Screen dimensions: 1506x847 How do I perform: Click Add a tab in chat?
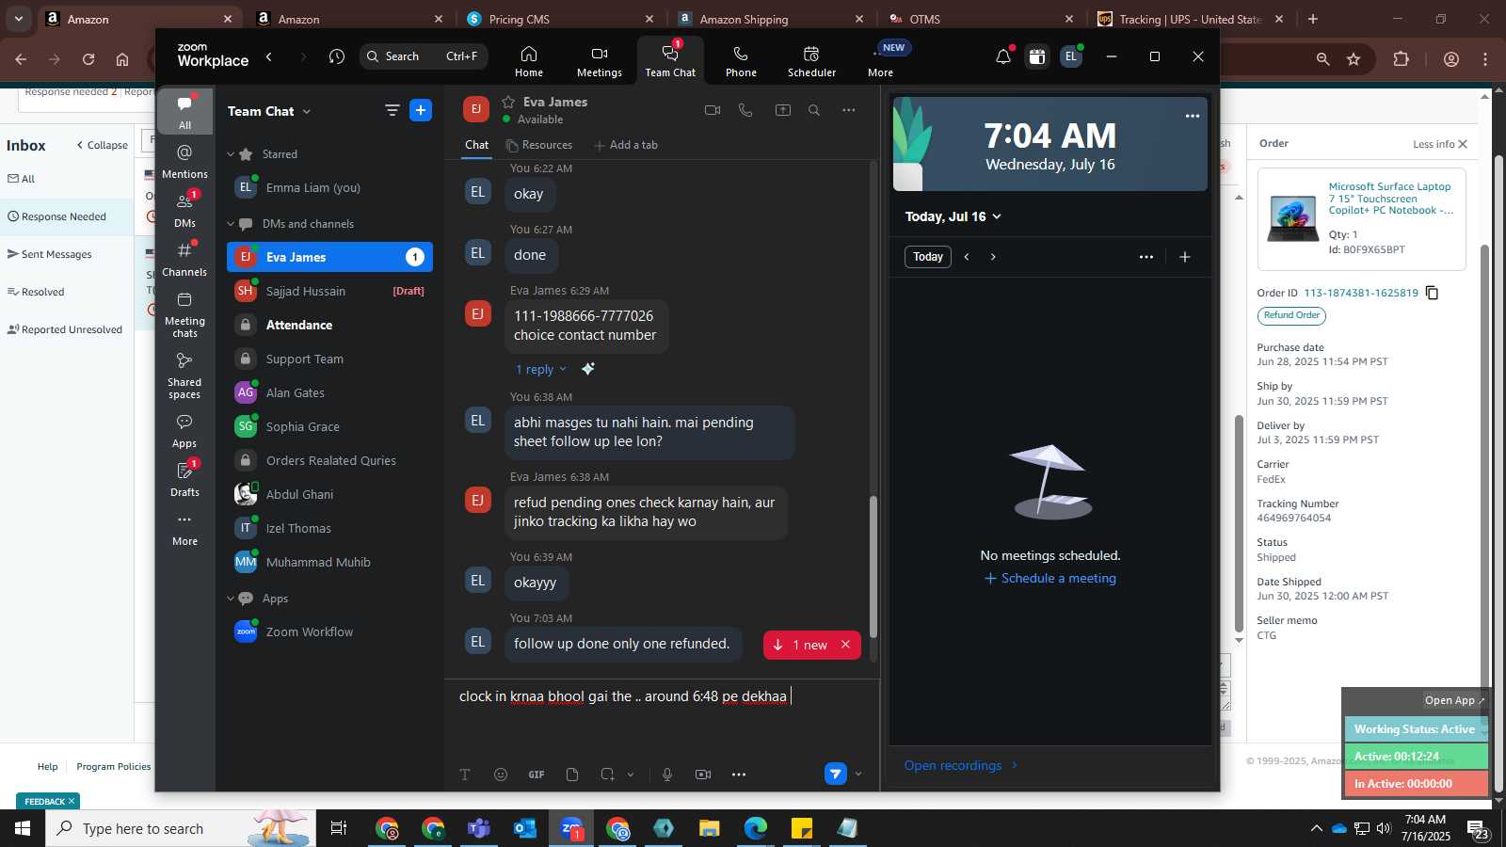(626, 145)
